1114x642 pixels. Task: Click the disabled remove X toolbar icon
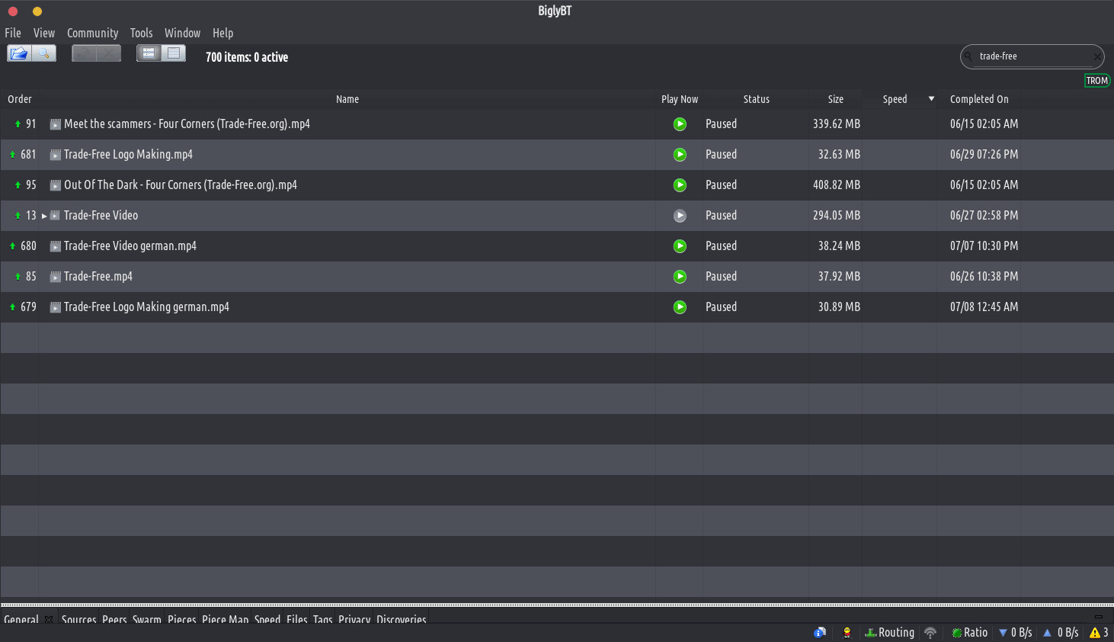coord(109,53)
